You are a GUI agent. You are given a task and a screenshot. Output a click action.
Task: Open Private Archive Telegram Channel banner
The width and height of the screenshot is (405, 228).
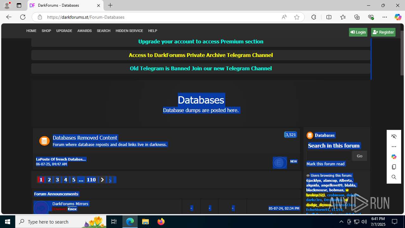click(201, 55)
